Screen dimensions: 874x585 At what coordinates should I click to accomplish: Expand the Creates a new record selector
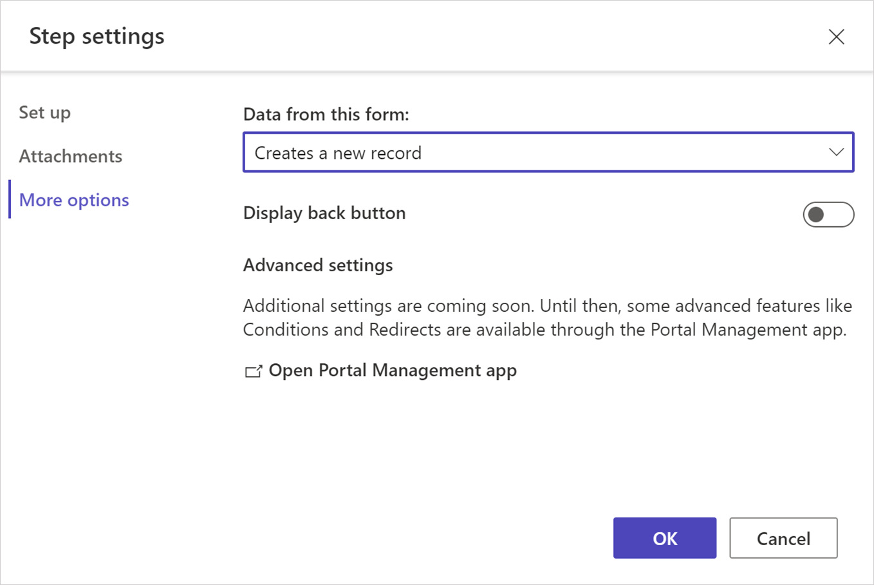[548, 152]
